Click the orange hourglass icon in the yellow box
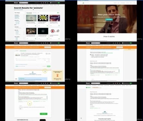143x121 pixels. click(x=58, y=75)
